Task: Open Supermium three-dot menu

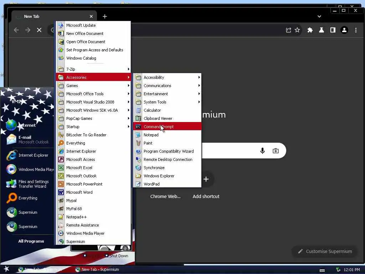Action: click(x=356, y=30)
